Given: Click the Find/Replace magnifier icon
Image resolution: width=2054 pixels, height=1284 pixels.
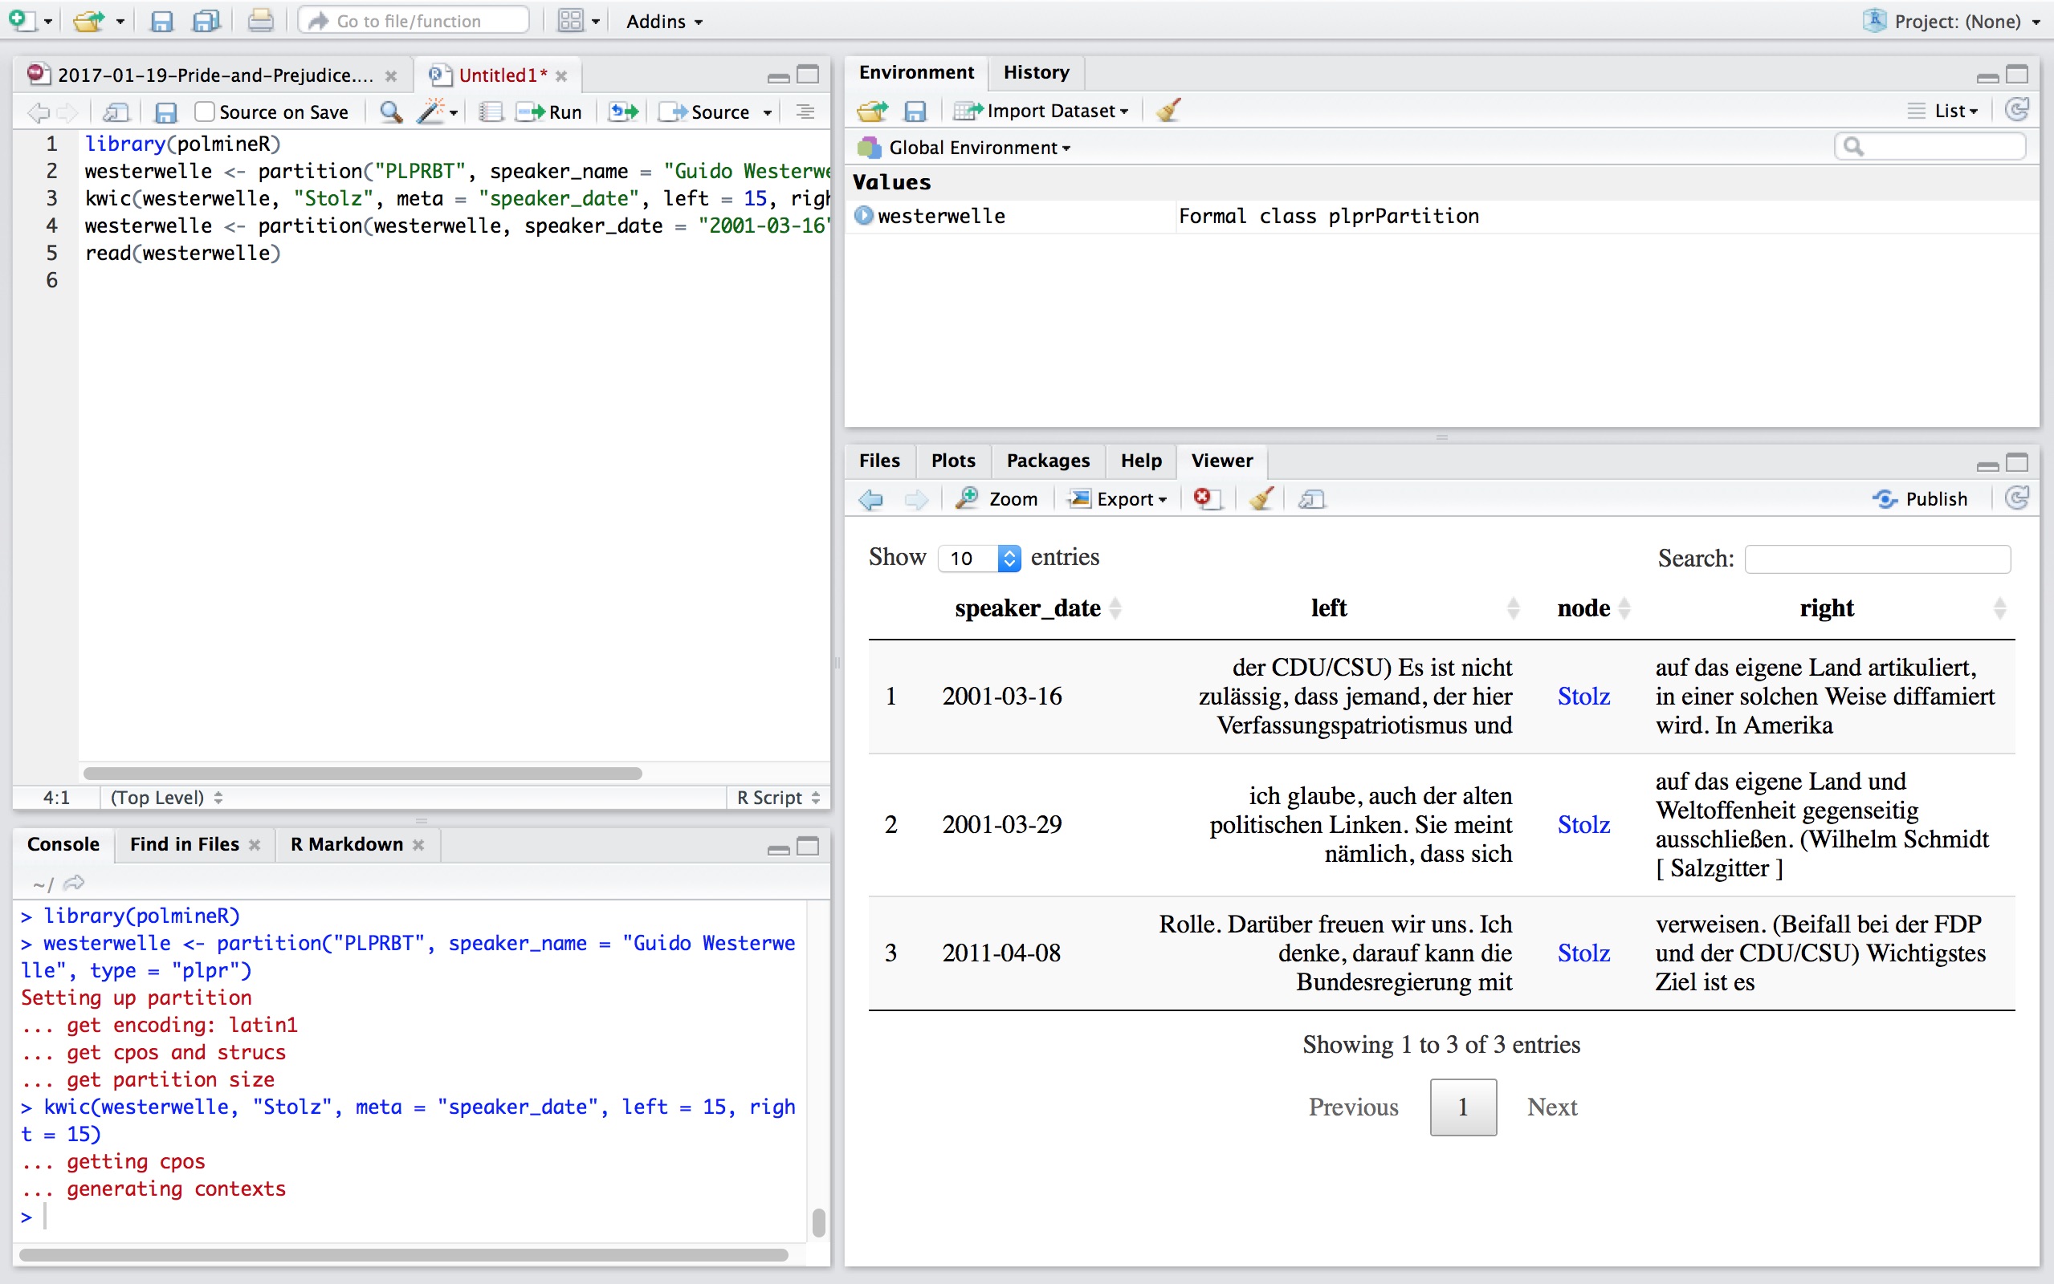Looking at the screenshot, I should 390,112.
